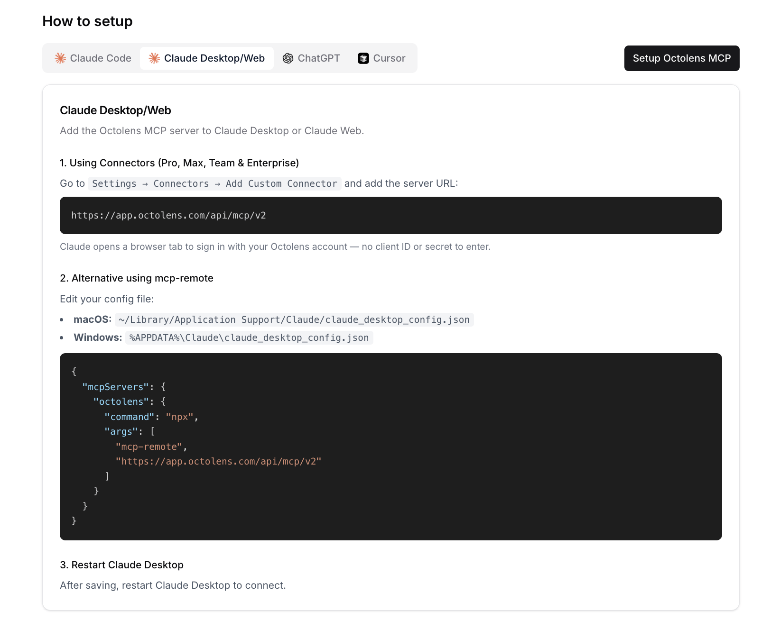
Task: Click the 'Edit your config file:' text
Action: 107,299
